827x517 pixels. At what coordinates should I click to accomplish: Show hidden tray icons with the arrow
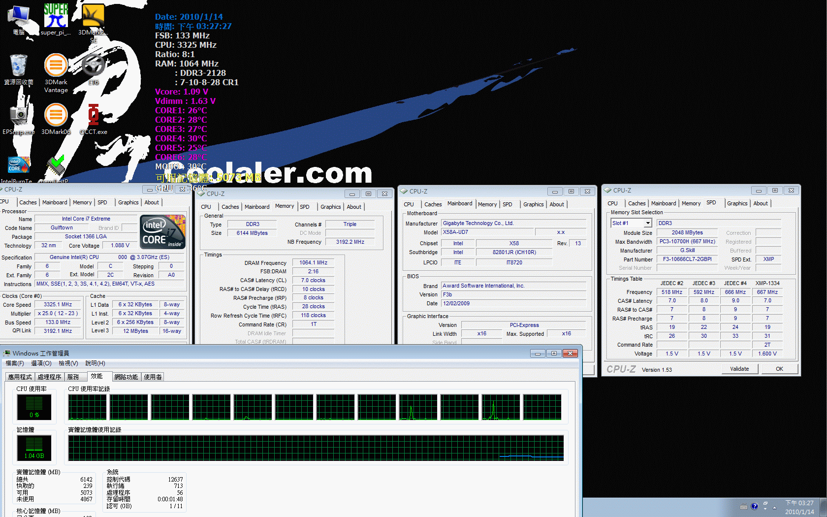774,507
